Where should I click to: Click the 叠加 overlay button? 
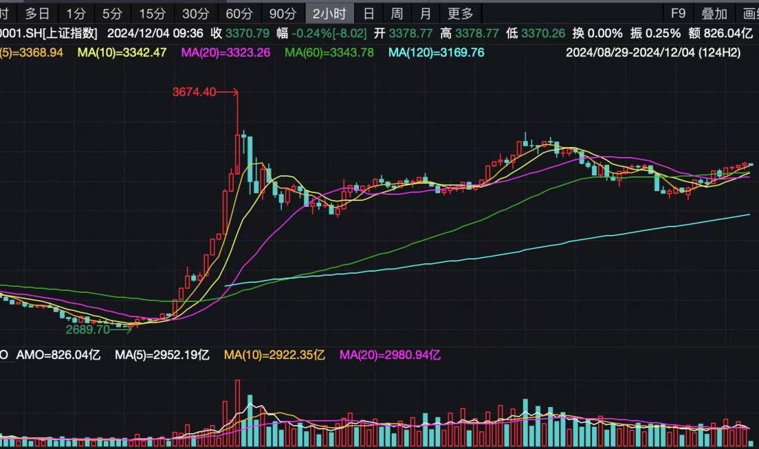coord(714,14)
